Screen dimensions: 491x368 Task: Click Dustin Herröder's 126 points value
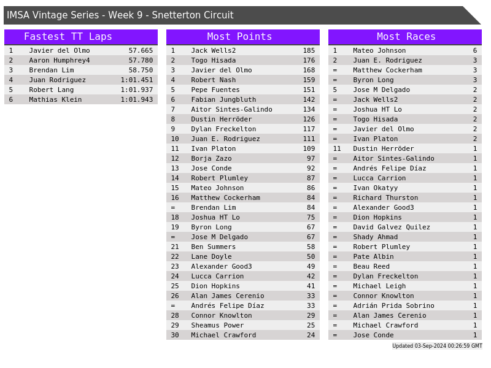pyautogui.click(x=309, y=120)
